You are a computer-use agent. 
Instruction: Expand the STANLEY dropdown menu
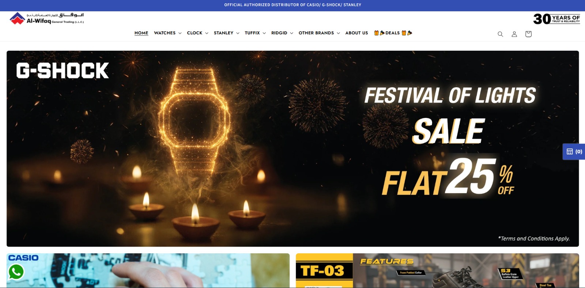tap(226, 33)
